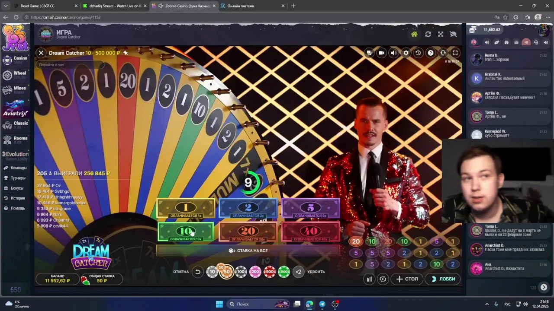
Task: Launch Aviatrix from the sidebar
Action: tap(15, 108)
